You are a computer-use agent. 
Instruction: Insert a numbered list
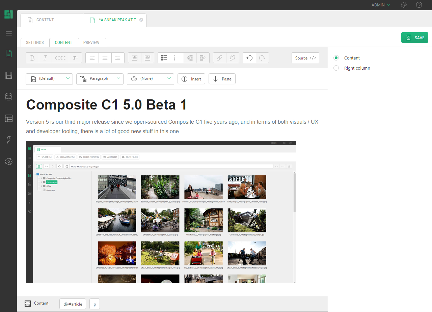pos(177,58)
